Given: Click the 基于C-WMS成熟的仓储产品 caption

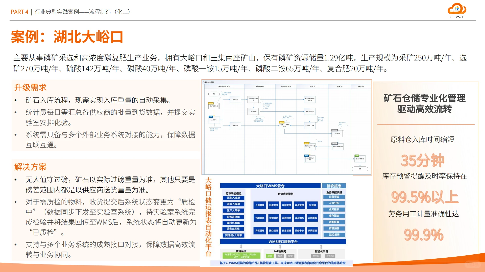Looking at the screenshot, I should (282, 263).
